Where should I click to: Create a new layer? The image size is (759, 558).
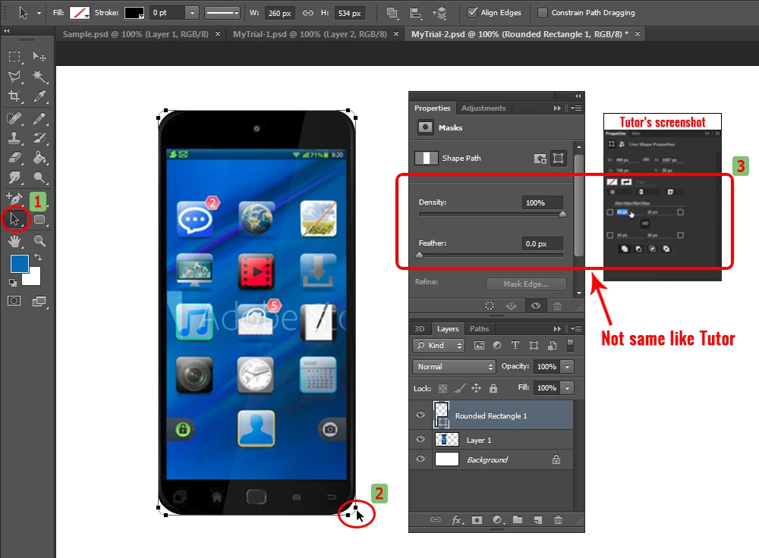(x=538, y=520)
